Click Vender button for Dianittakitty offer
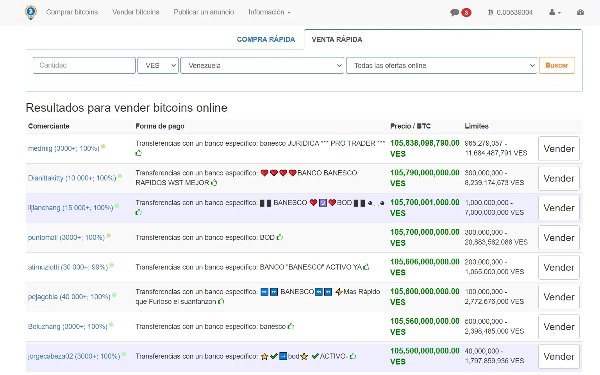The image size is (600, 375). coord(559,178)
